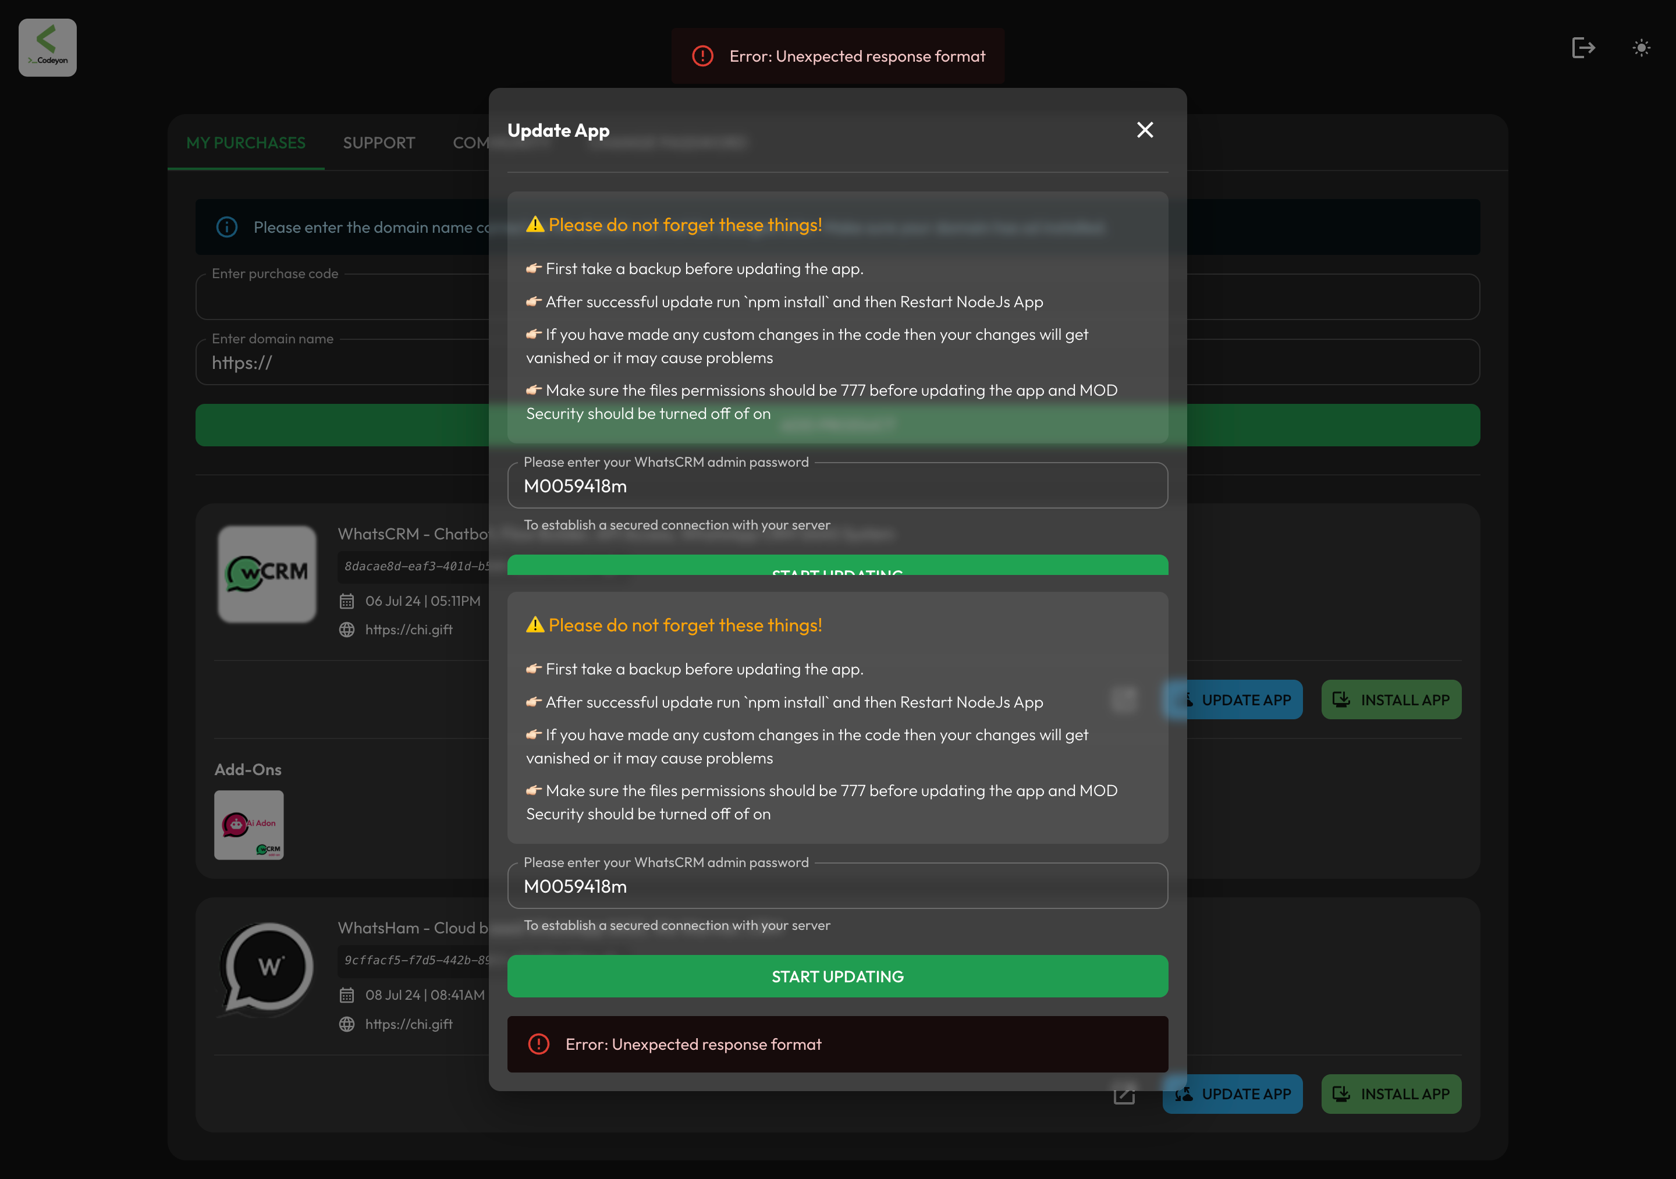Click the info icon in the domain notice banner
This screenshot has height=1179, width=1676.
click(x=226, y=227)
